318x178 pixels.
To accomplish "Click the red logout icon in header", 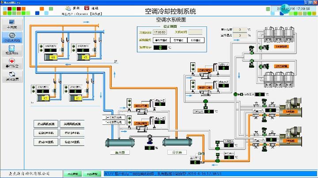I will pos(86,8).
